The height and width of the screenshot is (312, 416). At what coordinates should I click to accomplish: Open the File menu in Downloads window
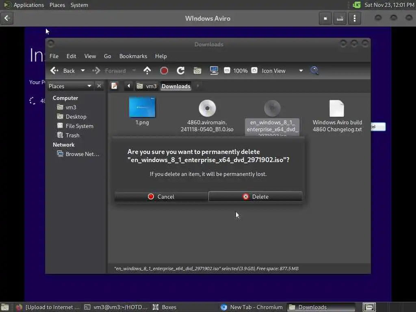click(54, 56)
